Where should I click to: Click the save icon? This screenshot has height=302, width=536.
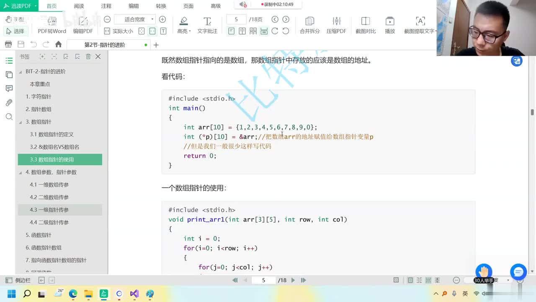click(21, 44)
